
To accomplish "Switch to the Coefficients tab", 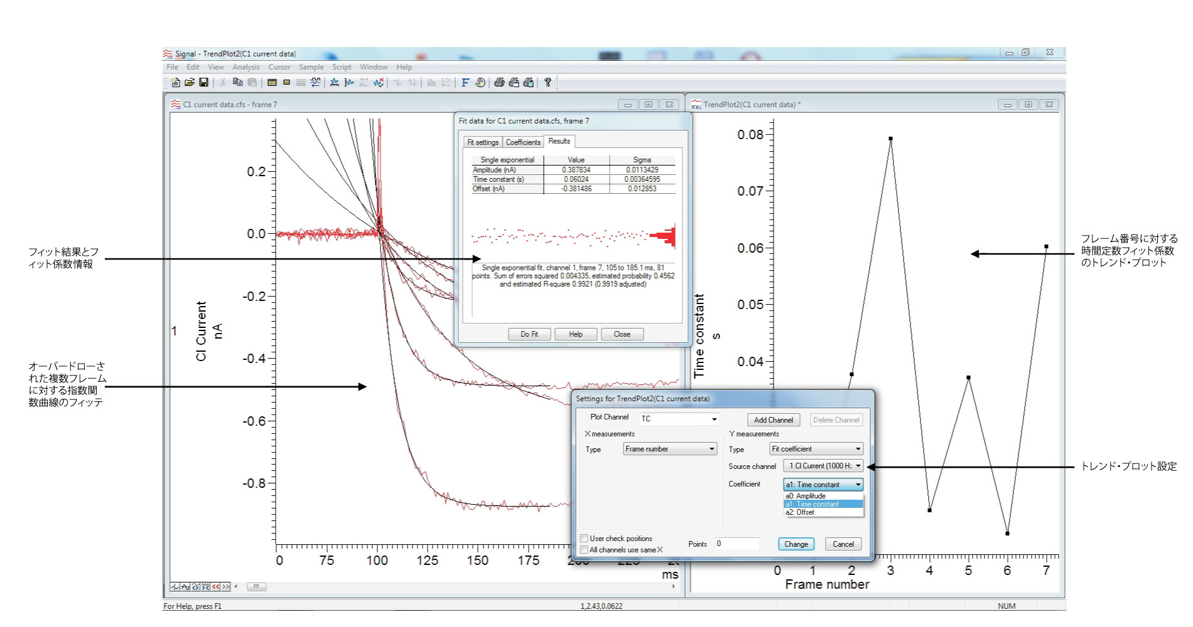I will click(523, 142).
